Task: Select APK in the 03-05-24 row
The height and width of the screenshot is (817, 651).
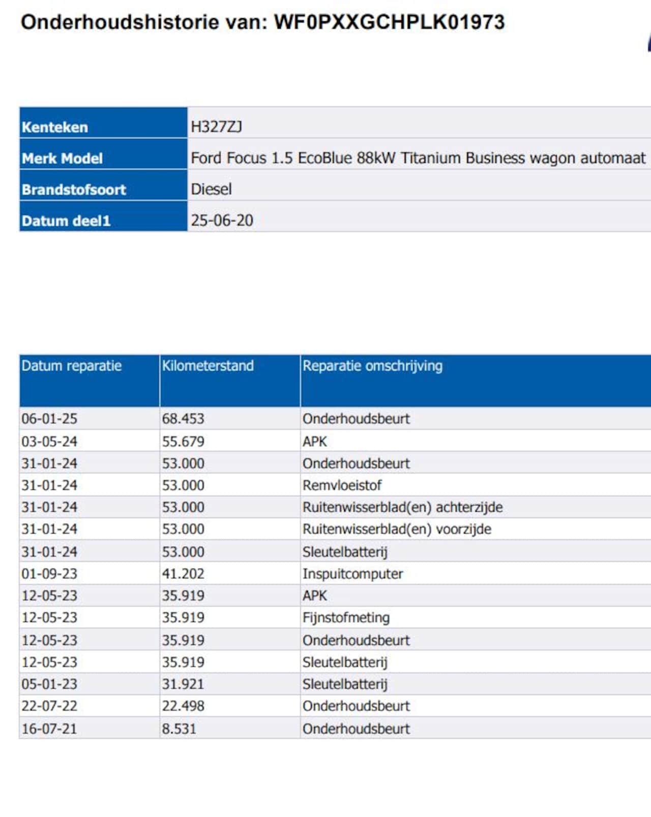Action: [315, 441]
